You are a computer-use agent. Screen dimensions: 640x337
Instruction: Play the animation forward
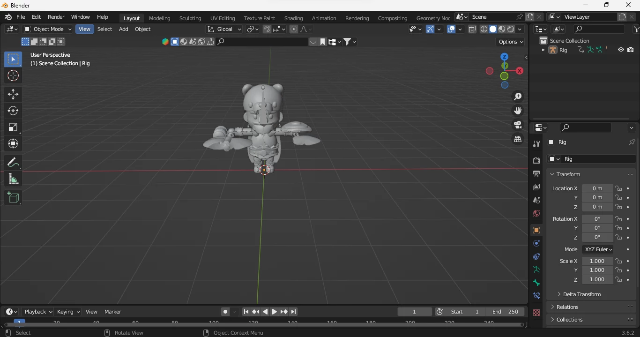pyautogui.click(x=275, y=312)
